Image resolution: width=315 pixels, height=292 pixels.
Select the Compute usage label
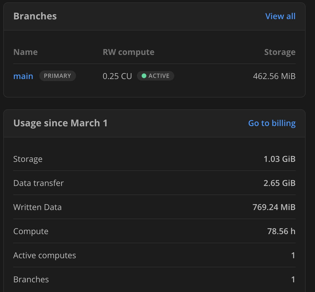pos(31,231)
